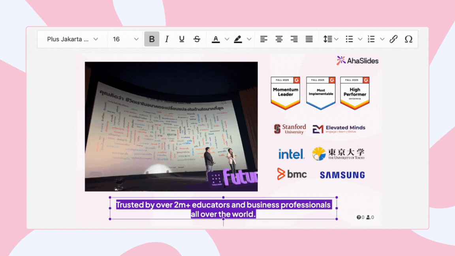Click the text box top-center resize handle
This screenshot has width=455, height=256.
(x=223, y=198)
